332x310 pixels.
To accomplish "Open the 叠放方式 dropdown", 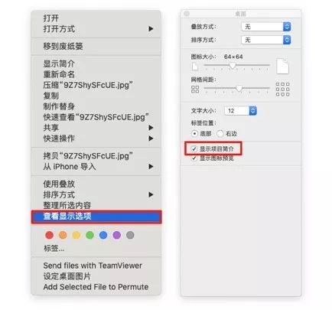I will [x=266, y=27].
